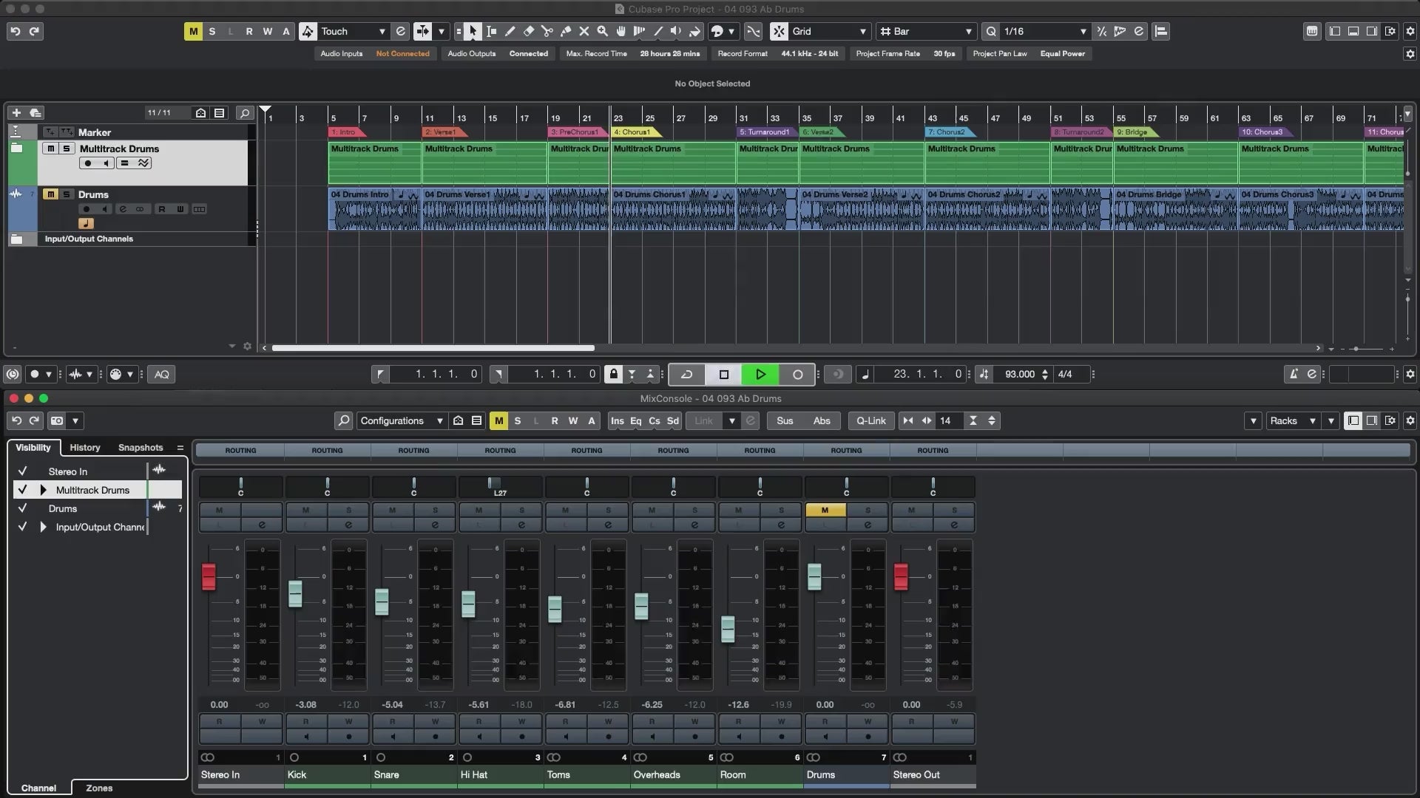Select the Range Selection tool

coord(491,31)
